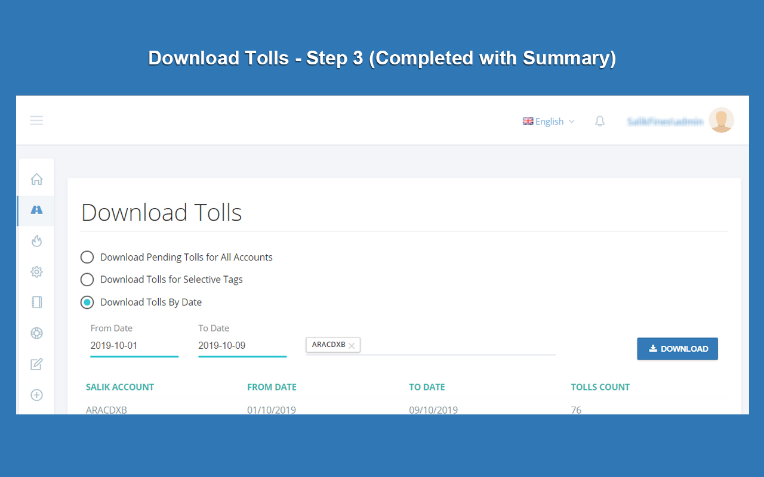This screenshot has height=477, width=764.
Task: Open the Home dashboard icon
Action: 36,178
